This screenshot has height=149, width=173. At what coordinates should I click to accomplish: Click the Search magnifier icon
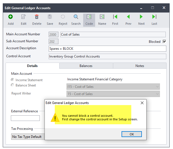[x=76, y=17]
